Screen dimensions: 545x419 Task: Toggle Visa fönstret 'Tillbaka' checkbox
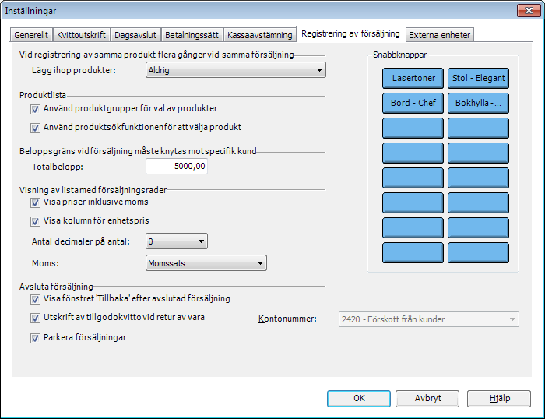point(35,299)
